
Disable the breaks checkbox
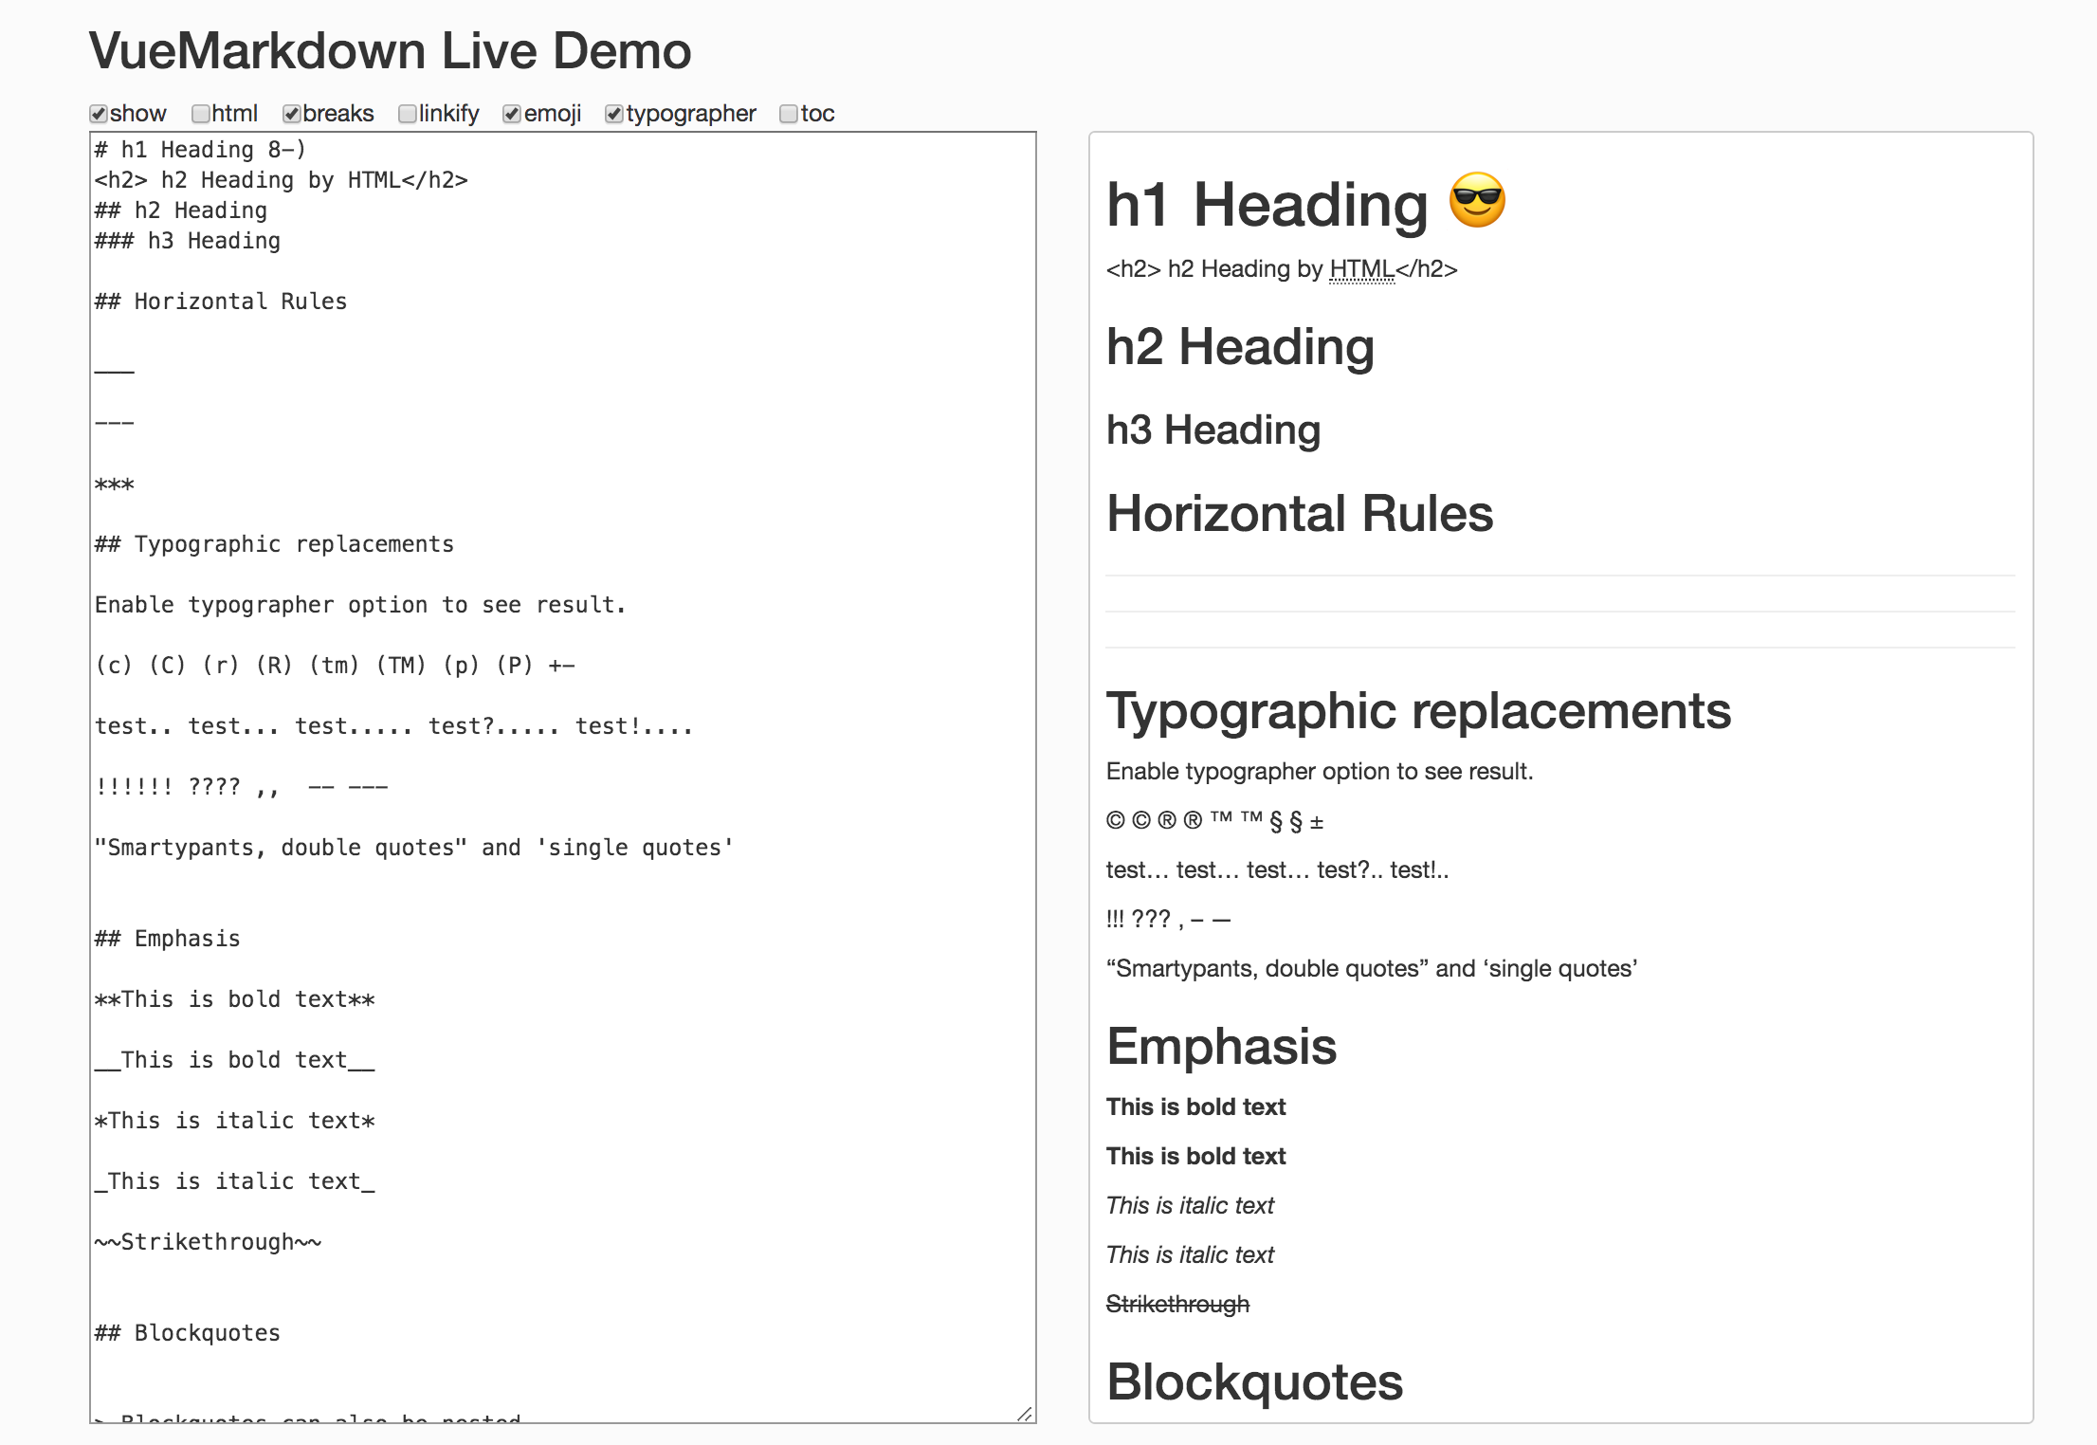pos(292,115)
